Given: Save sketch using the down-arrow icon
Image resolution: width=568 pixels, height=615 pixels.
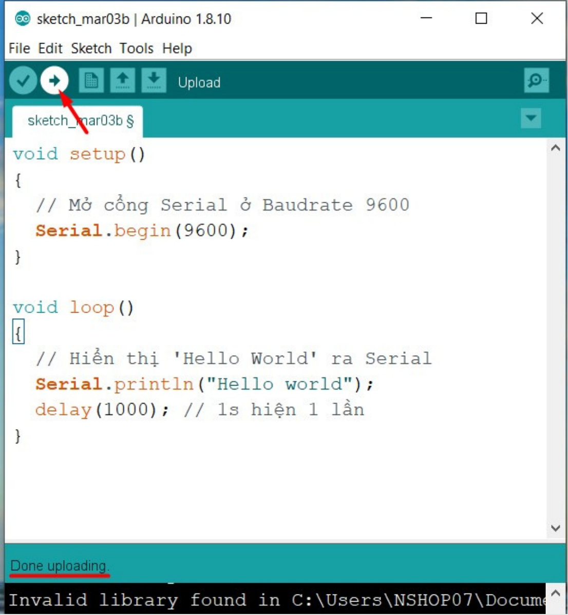Looking at the screenshot, I should [x=154, y=81].
